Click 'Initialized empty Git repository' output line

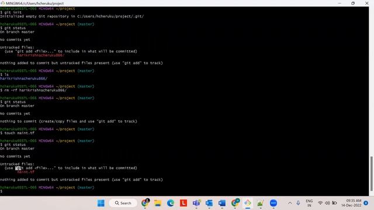(x=72, y=16)
